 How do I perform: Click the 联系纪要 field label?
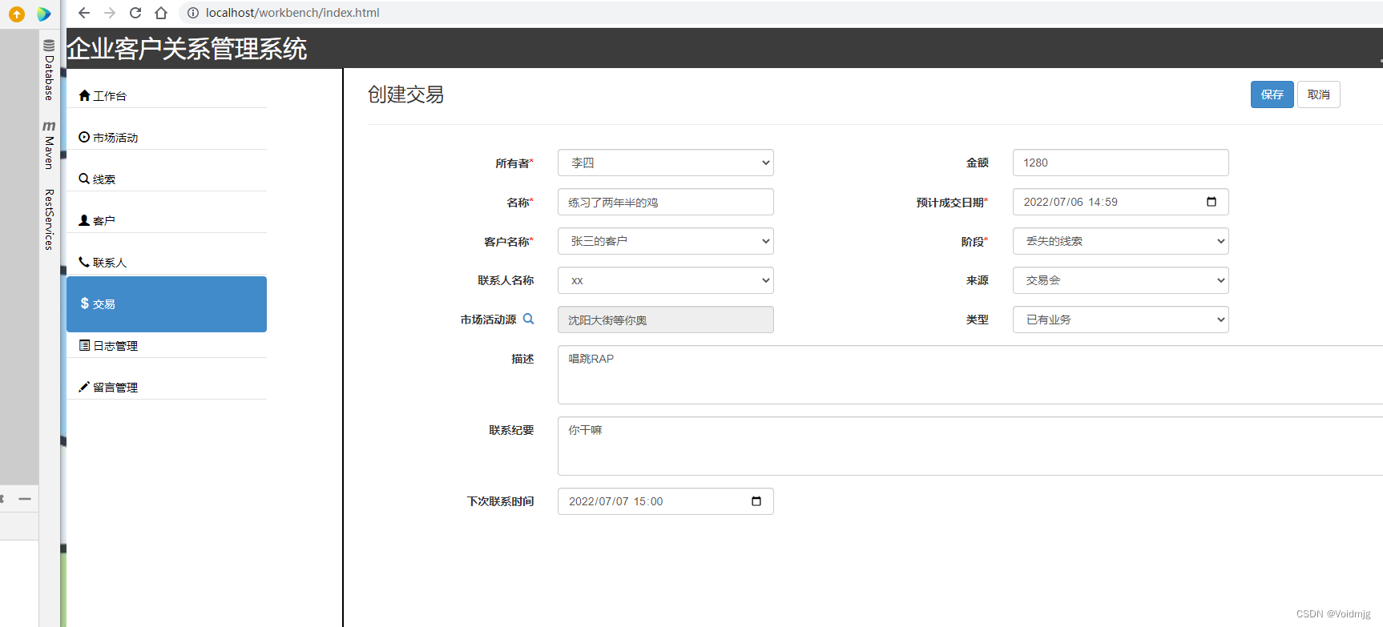pyautogui.click(x=511, y=430)
